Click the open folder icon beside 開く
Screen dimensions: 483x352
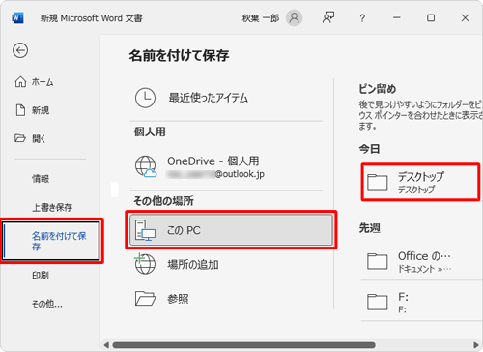20,138
